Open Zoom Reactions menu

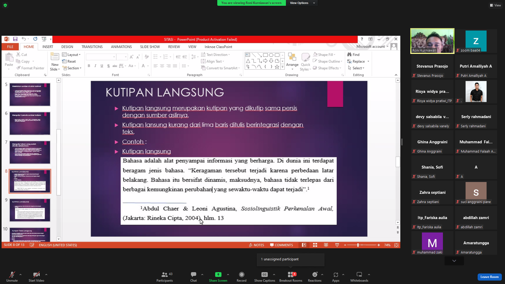click(315, 277)
